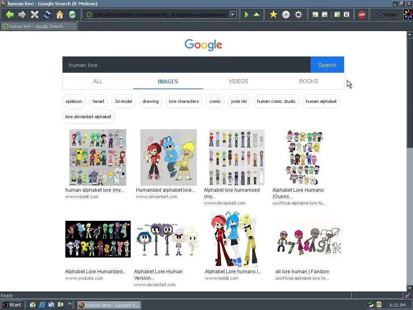Click the system tray clock 6:32 PM
The image size is (413, 310).
[397, 305]
